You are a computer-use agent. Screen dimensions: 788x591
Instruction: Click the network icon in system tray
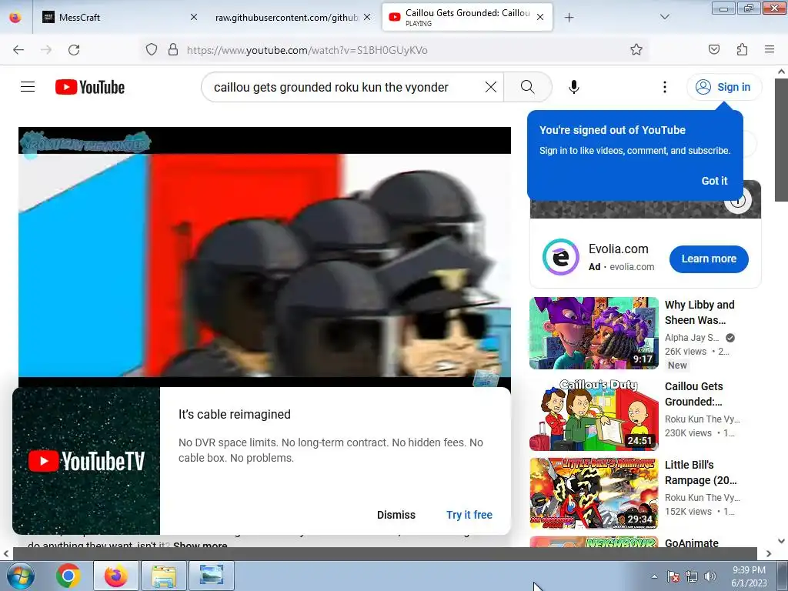coord(692,576)
